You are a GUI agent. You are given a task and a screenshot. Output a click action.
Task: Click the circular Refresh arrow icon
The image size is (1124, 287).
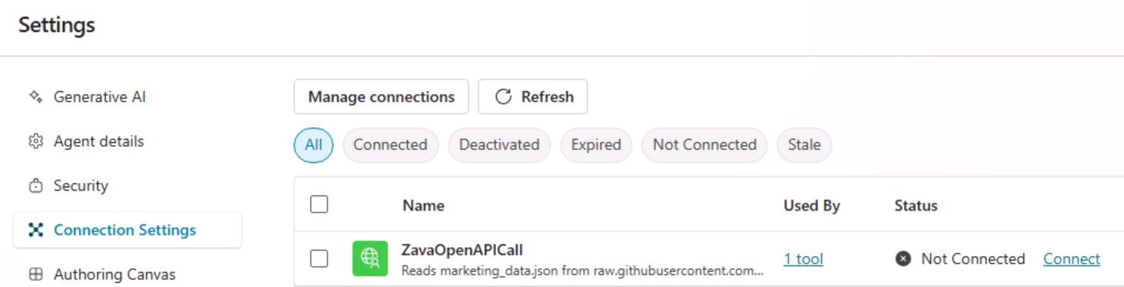click(x=504, y=97)
